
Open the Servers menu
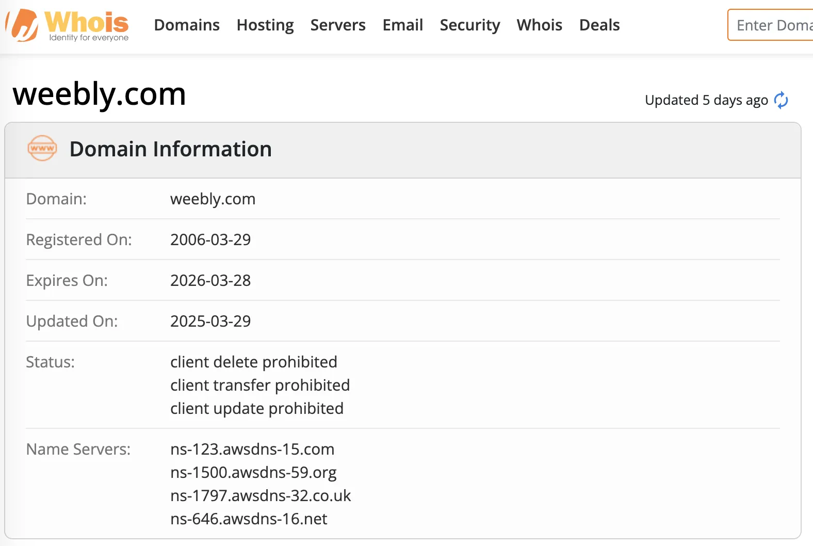coord(338,25)
